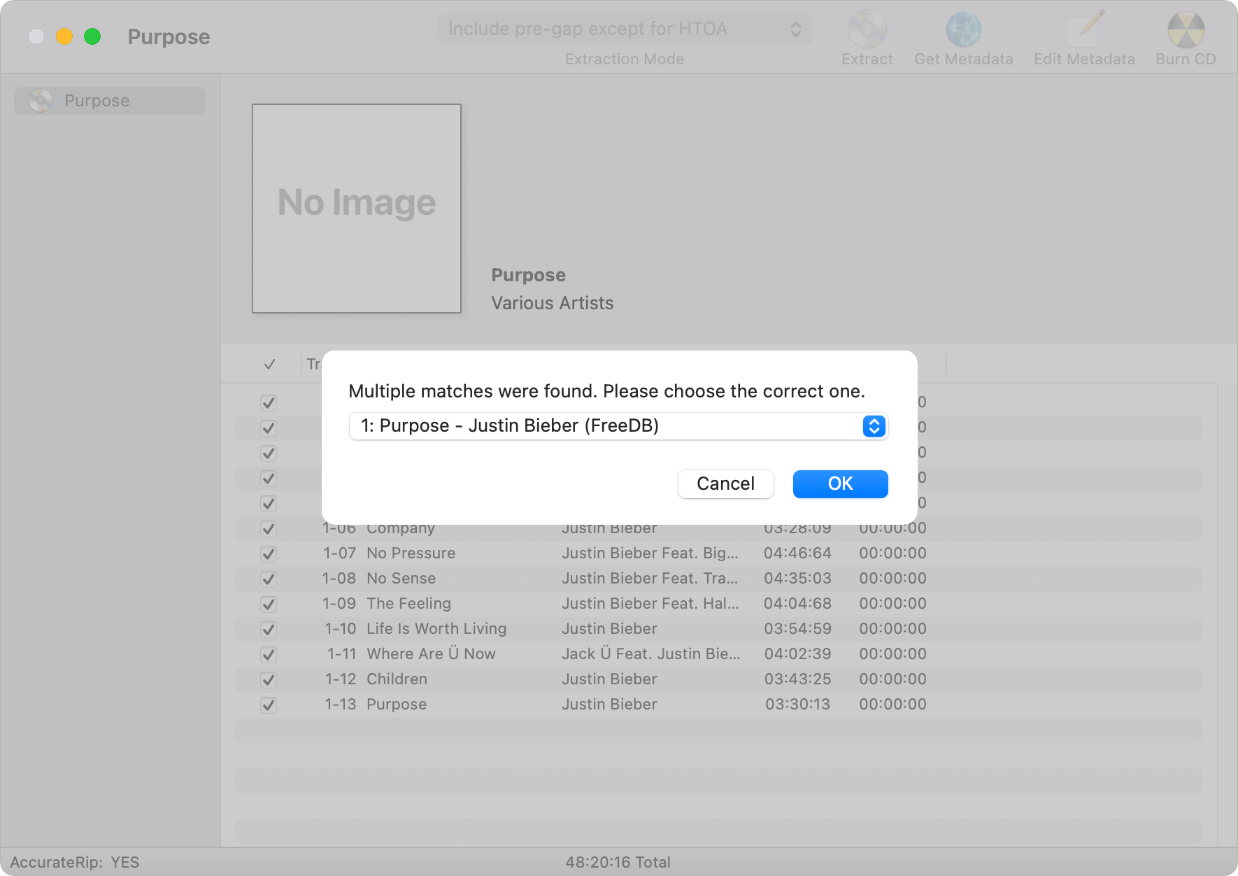This screenshot has height=876, width=1238.
Task: Select the Purpose disc in sidebar
Action: point(110,101)
